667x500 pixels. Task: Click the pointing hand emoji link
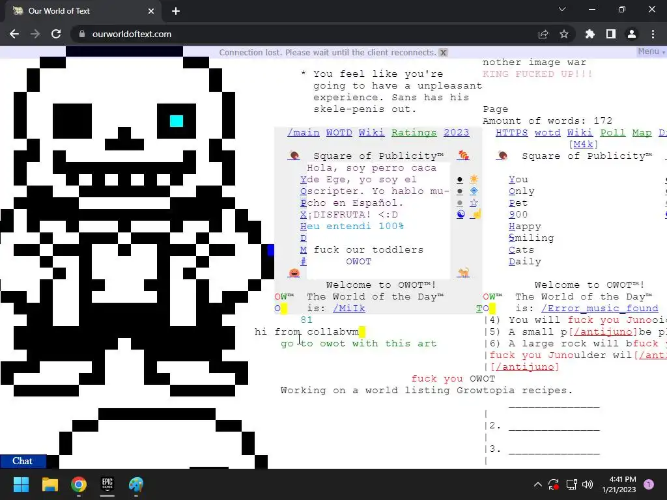pos(475,214)
